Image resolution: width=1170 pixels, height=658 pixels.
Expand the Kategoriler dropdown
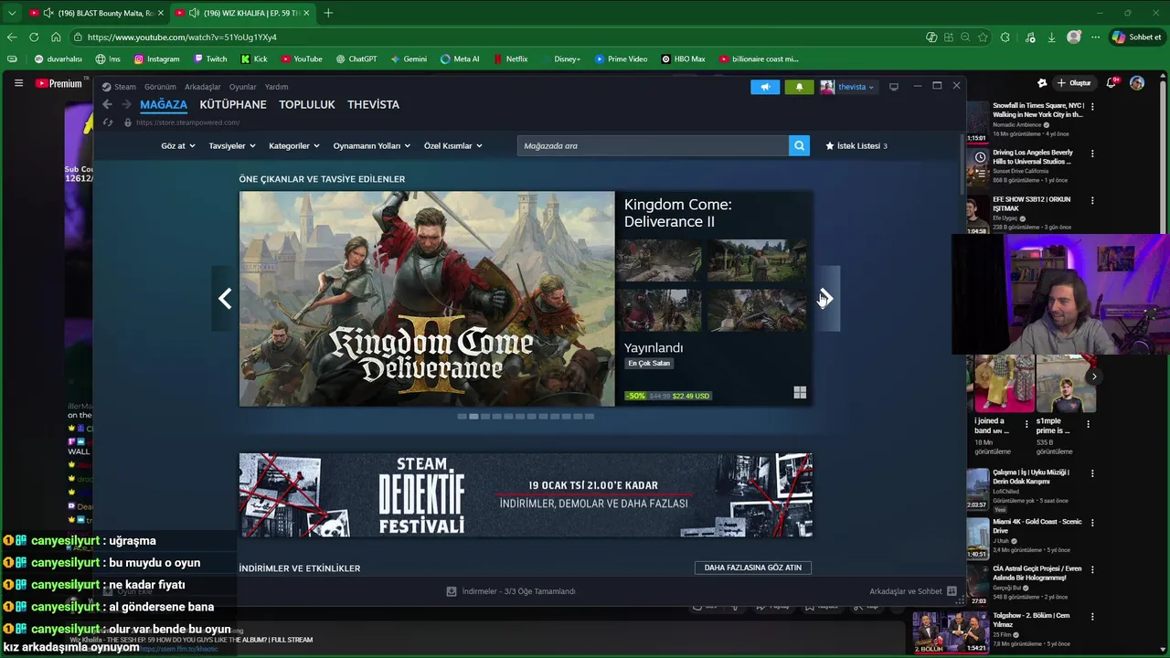pos(294,145)
